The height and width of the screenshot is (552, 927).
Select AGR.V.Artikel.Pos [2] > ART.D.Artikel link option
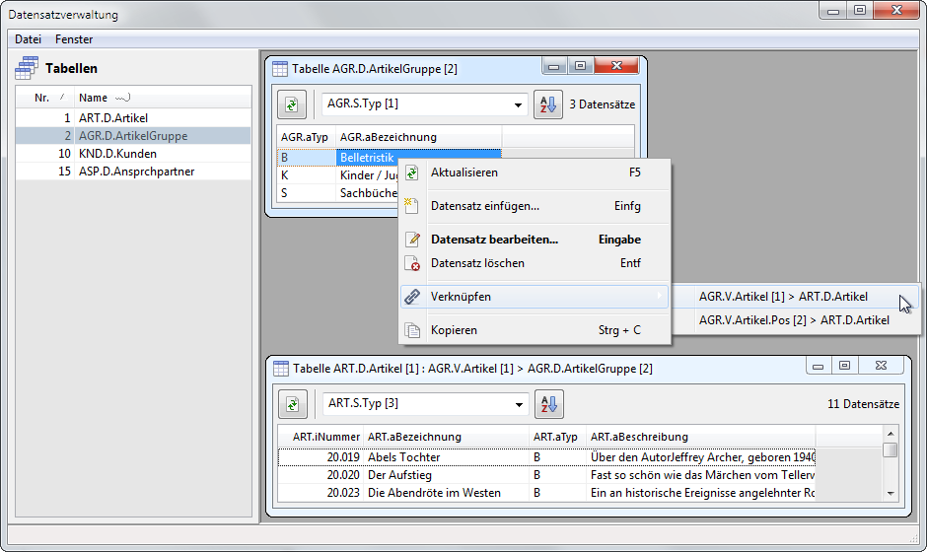[x=794, y=319]
